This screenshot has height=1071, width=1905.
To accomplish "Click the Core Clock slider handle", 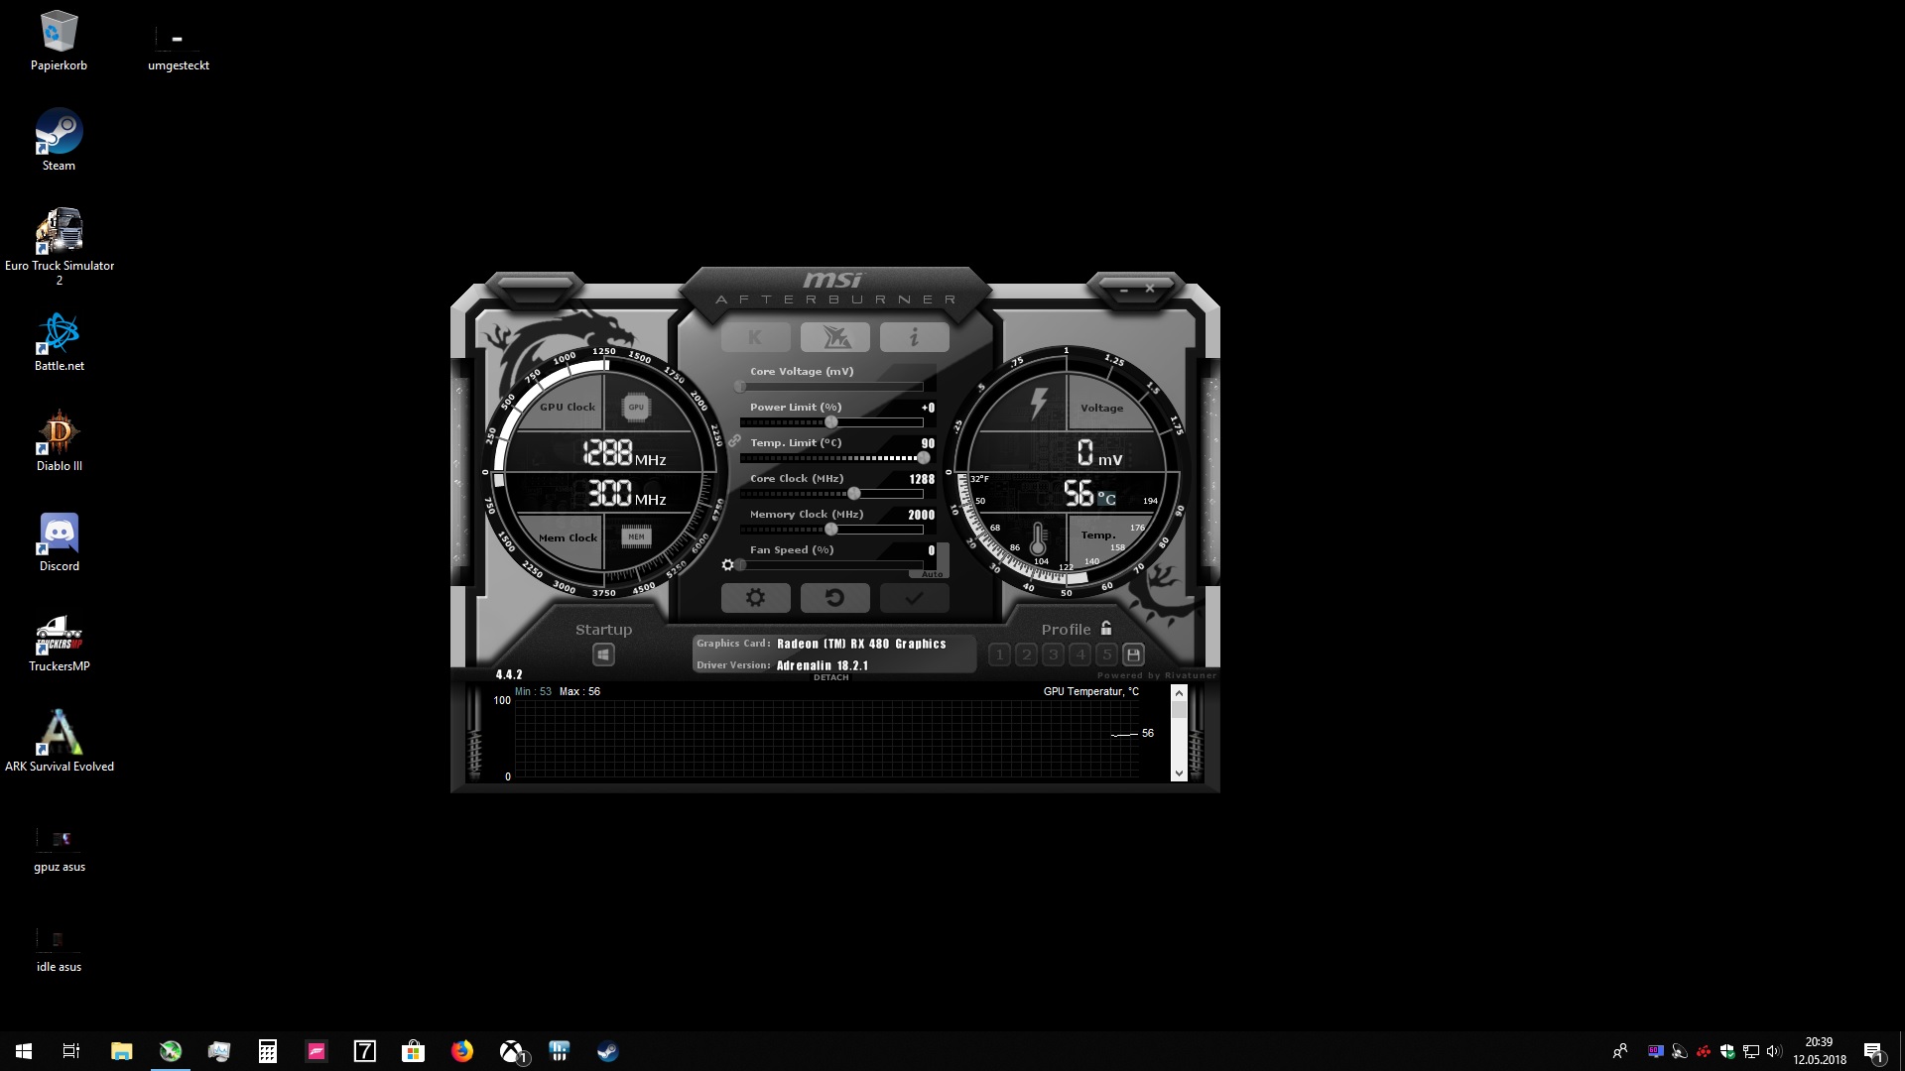I will [x=853, y=494].
